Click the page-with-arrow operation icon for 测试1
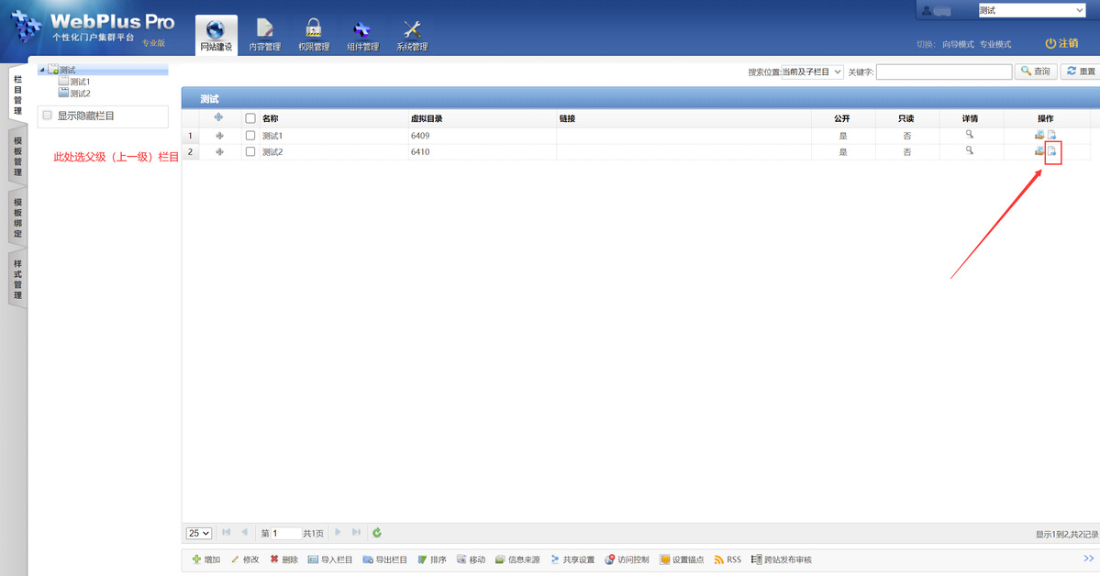This screenshot has width=1100, height=576. coord(1051,135)
